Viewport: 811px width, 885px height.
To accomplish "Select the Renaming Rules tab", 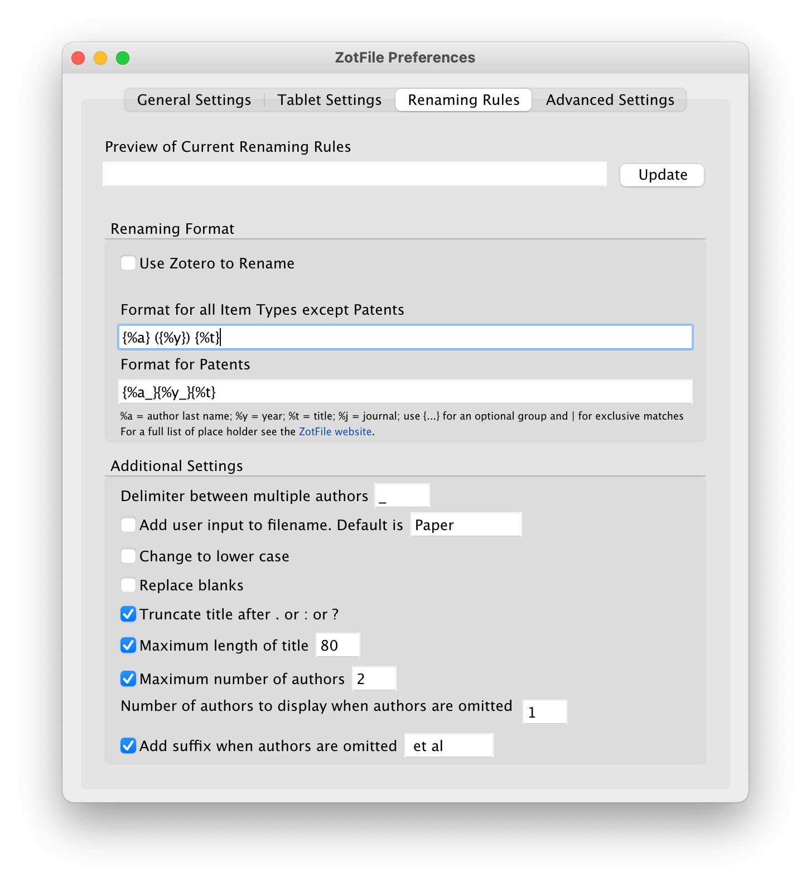I will point(463,100).
